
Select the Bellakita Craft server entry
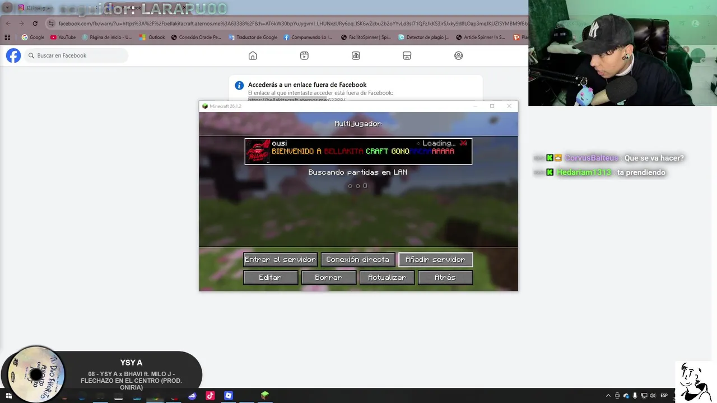coord(358,152)
